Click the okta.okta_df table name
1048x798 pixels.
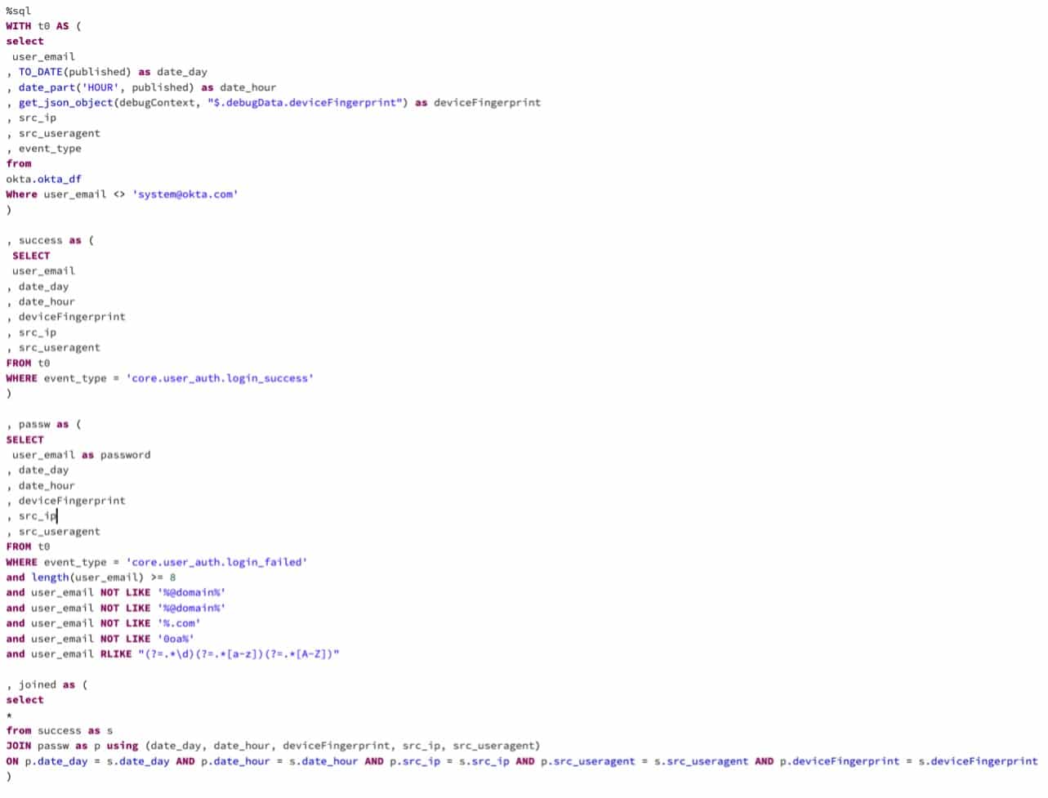43,179
